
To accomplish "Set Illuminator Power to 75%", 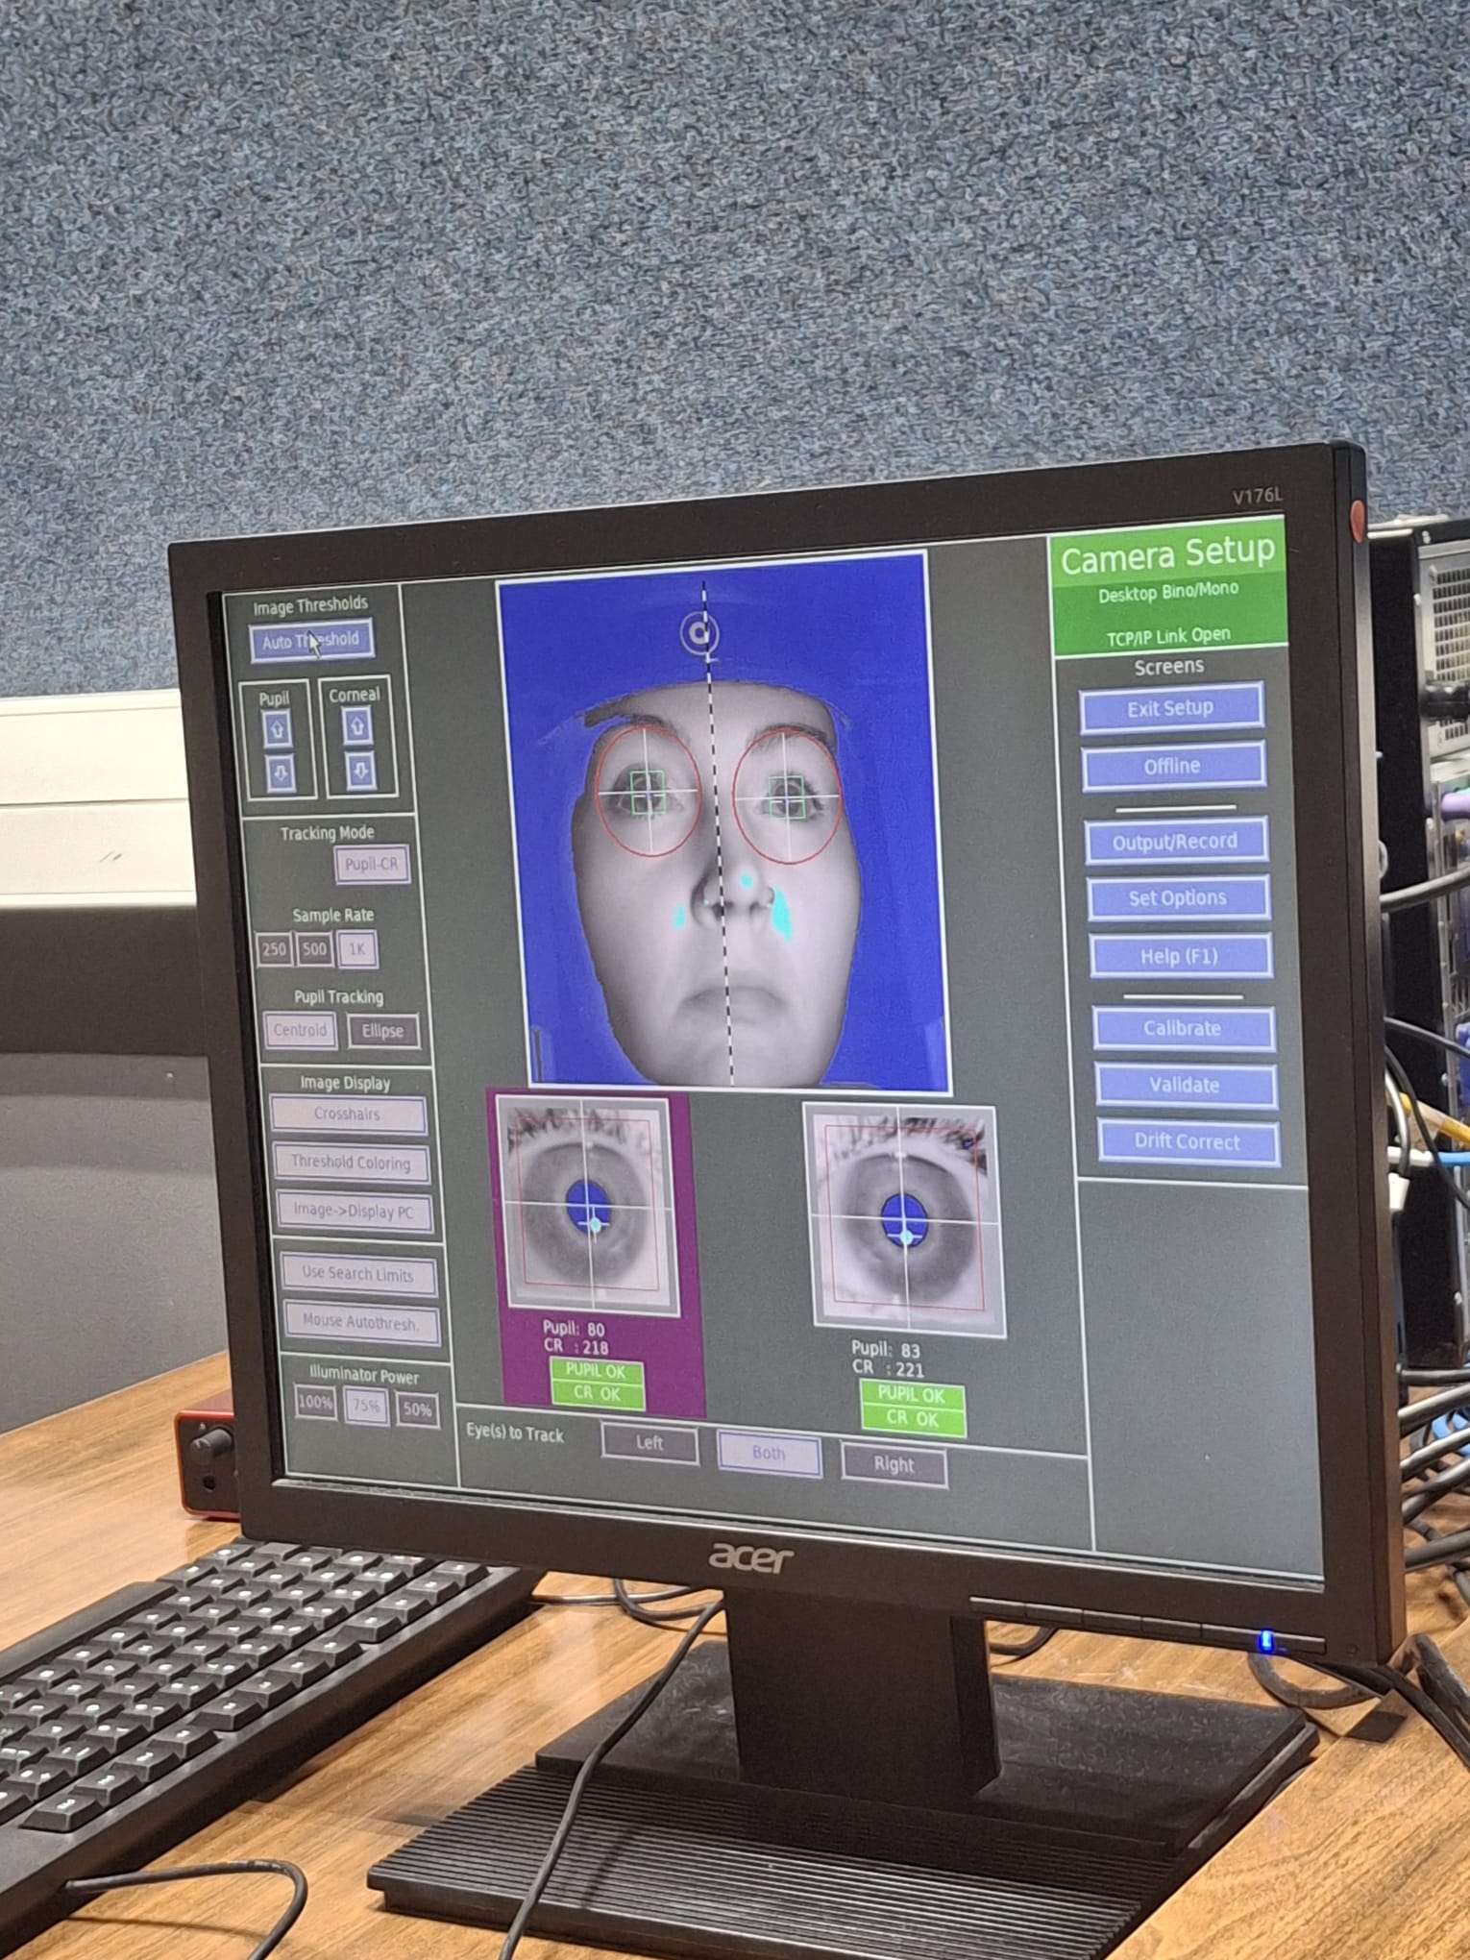I will 366,1407.
